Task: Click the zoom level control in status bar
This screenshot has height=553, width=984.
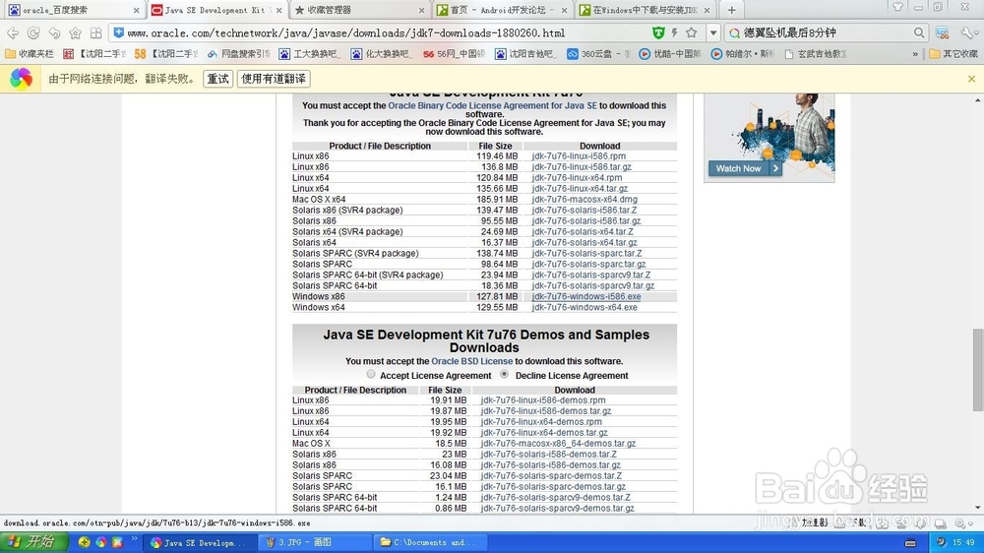Action: [x=963, y=522]
